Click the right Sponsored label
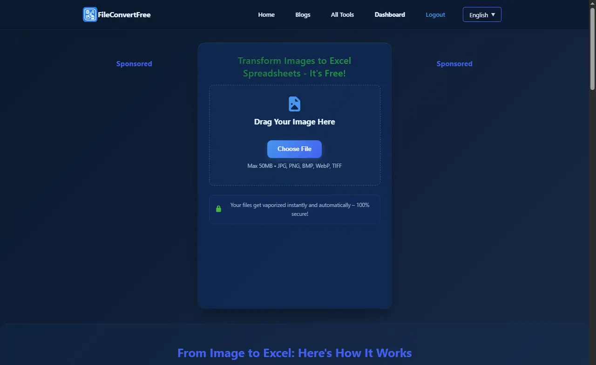The height and width of the screenshot is (365, 596). coord(454,64)
